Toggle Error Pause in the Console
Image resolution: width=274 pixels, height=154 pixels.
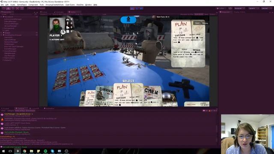(x=30, y=111)
